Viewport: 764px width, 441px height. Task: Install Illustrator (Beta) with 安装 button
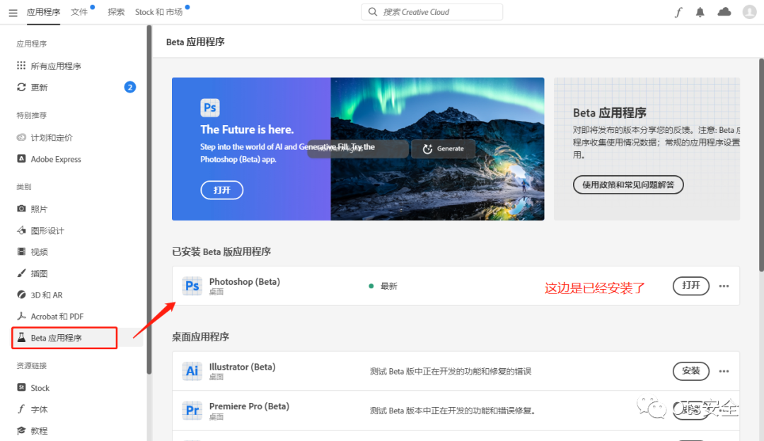point(691,371)
